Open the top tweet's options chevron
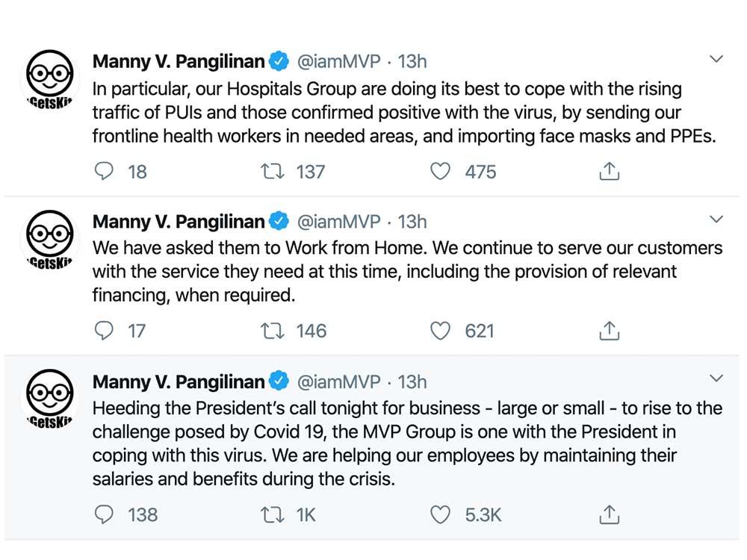Screen dimensions: 747x560 [716, 57]
